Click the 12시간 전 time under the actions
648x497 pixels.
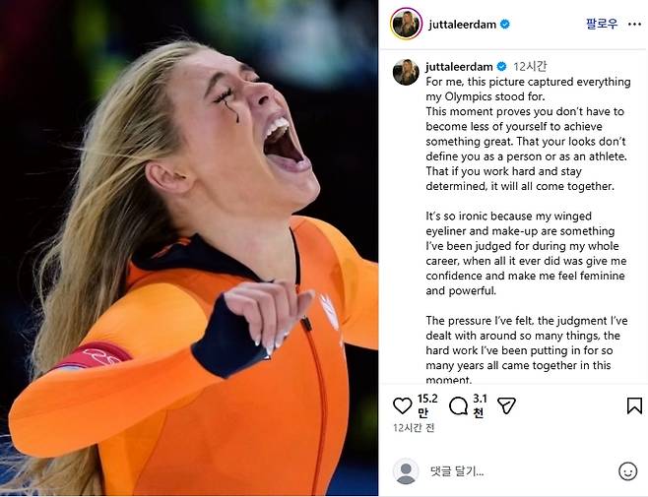coord(414,427)
